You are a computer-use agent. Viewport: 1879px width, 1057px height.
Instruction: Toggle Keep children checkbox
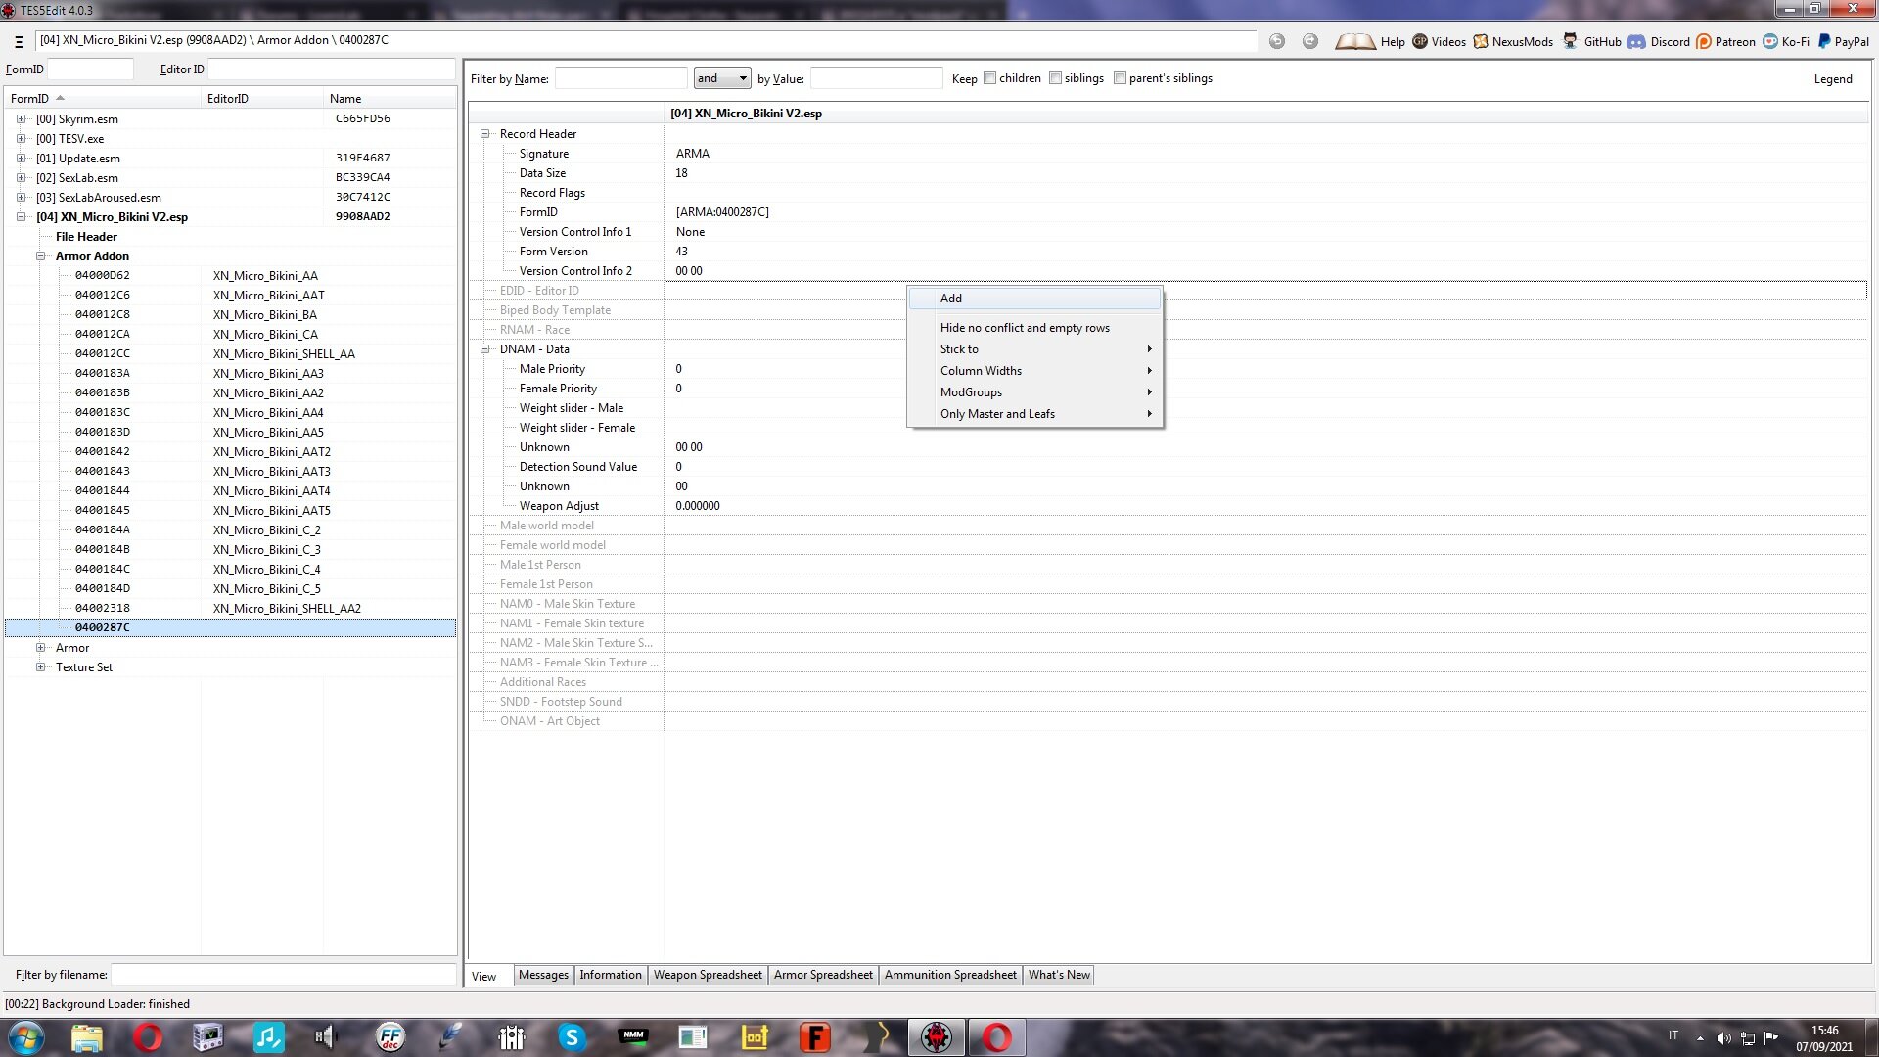[989, 78]
